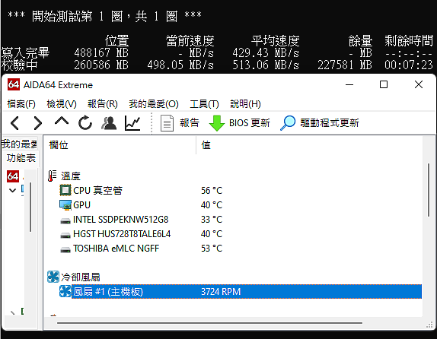437x339 pixels.
Task: Click the vertical scrollbar of the sensor list
Action: (x=429, y=190)
